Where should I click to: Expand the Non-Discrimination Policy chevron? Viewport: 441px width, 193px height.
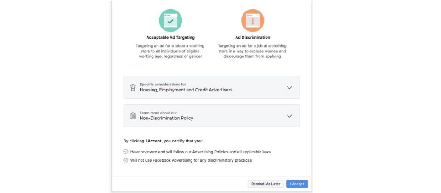point(289,116)
